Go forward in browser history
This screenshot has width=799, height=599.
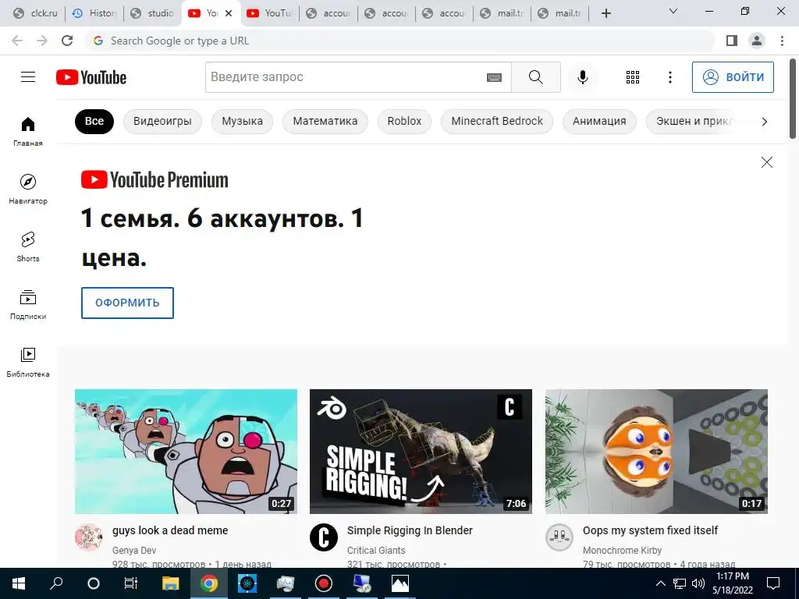(x=42, y=41)
